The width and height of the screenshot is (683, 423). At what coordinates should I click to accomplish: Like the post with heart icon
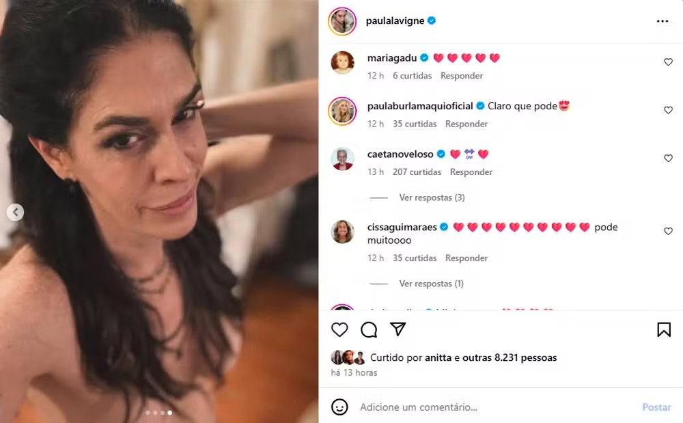coord(339,330)
